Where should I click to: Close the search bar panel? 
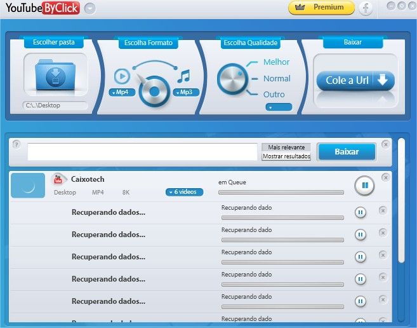pos(385,144)
